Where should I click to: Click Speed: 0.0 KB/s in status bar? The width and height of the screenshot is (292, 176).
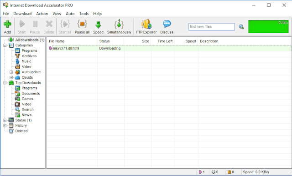click(256, 172)
